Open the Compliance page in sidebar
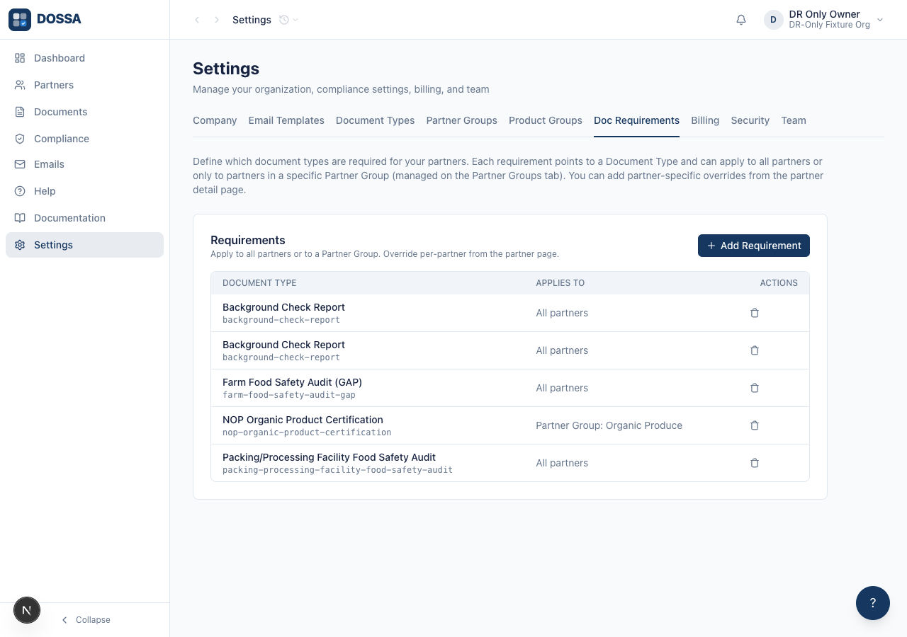Image resolution: width=907 pixels, height=637 pixels. click(x=84, y=139)
